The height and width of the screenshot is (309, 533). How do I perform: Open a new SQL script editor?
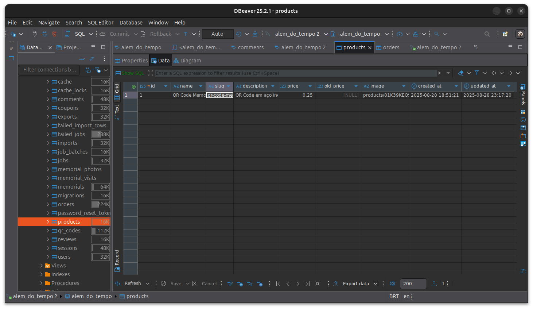click(76, 34)
